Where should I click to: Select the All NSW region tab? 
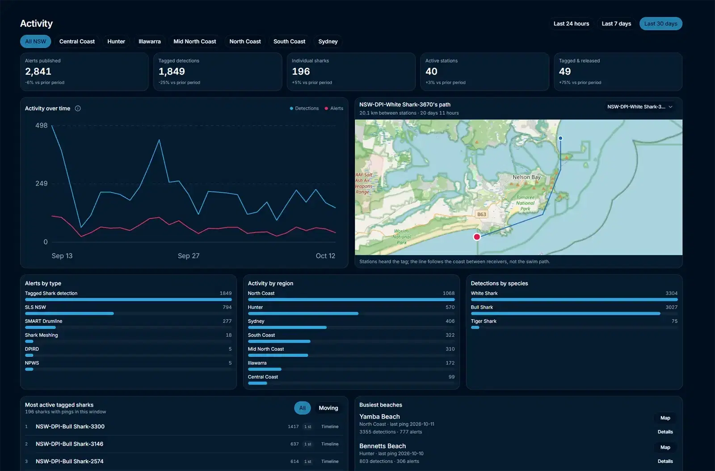35,42
